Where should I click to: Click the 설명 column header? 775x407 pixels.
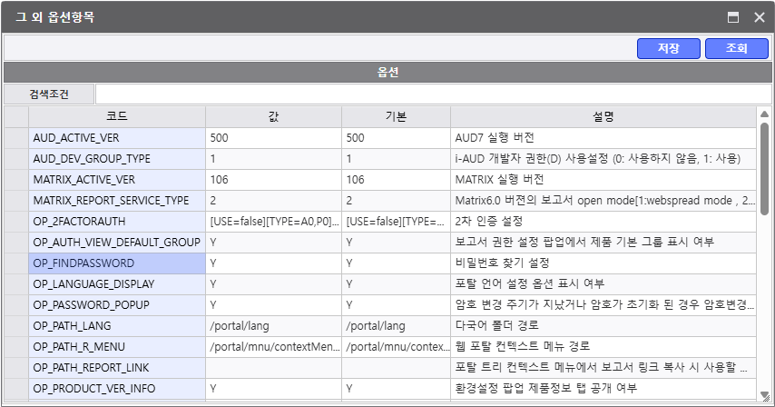pyautogui.click(x=603, y=116)
